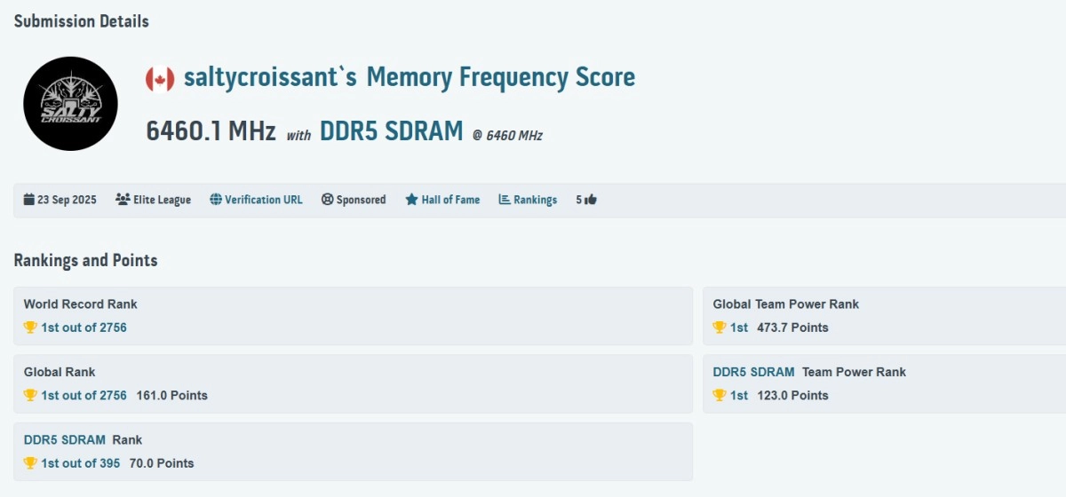The height and width of the screenshot is (497, 1066).
Task: Click the 23 Sep 2025 date text
Action: [68, 200]
